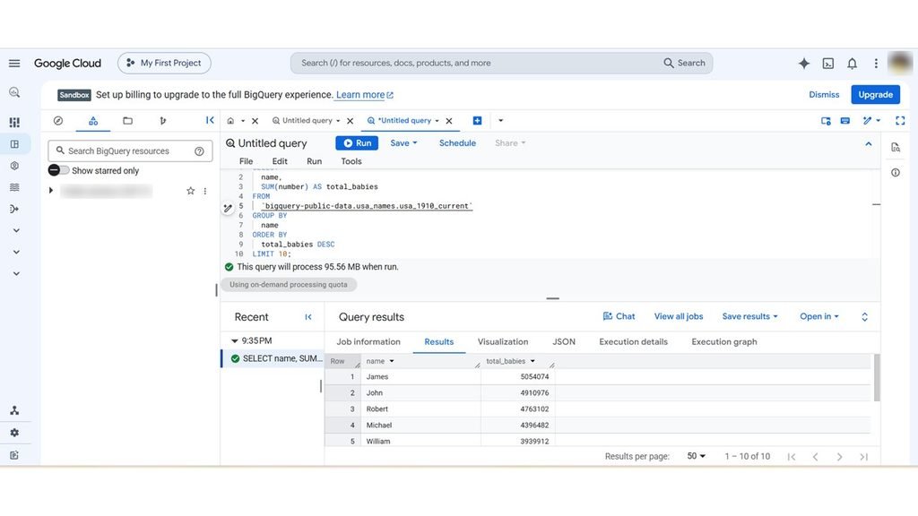Run the query with the blue Run button

click(x=357, y=142)
